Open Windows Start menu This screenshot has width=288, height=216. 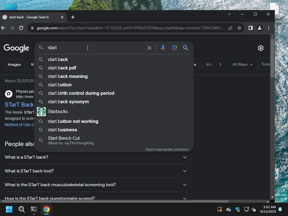pyautogui.click(x=9, y=209)
